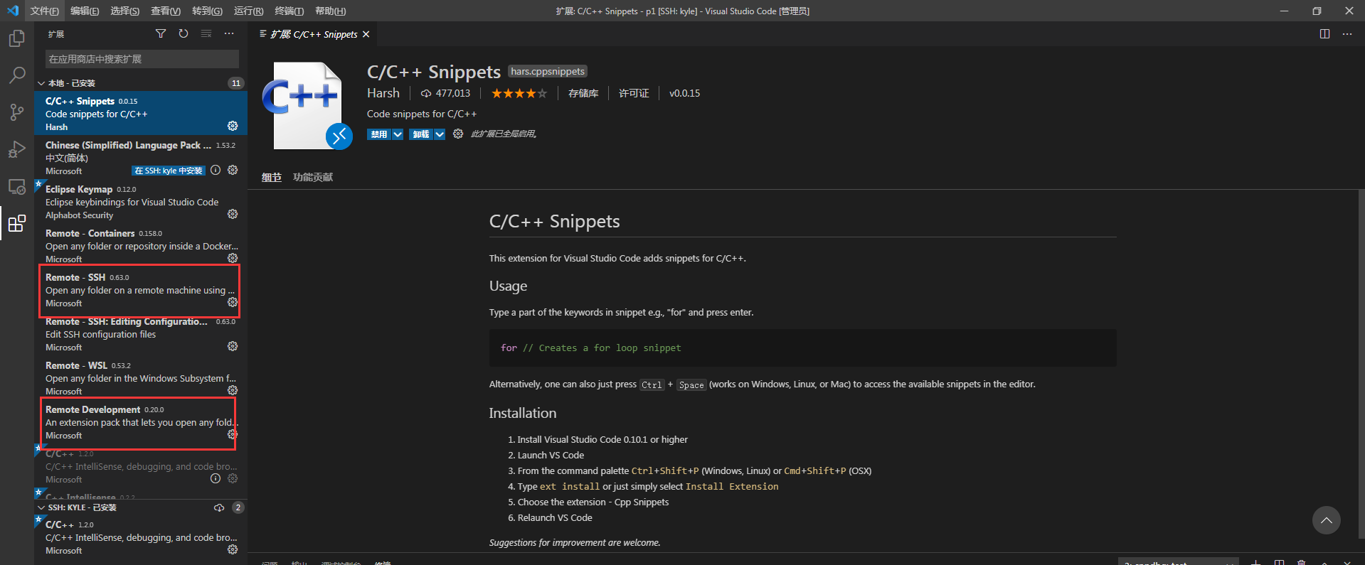Open the Search view in activity bar
This screenshot has height=565, width=1365.
click(17, 75)
